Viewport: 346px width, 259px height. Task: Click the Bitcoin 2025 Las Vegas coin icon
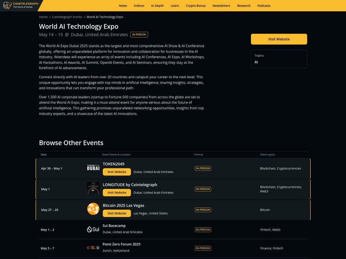[x=93, y=208]
